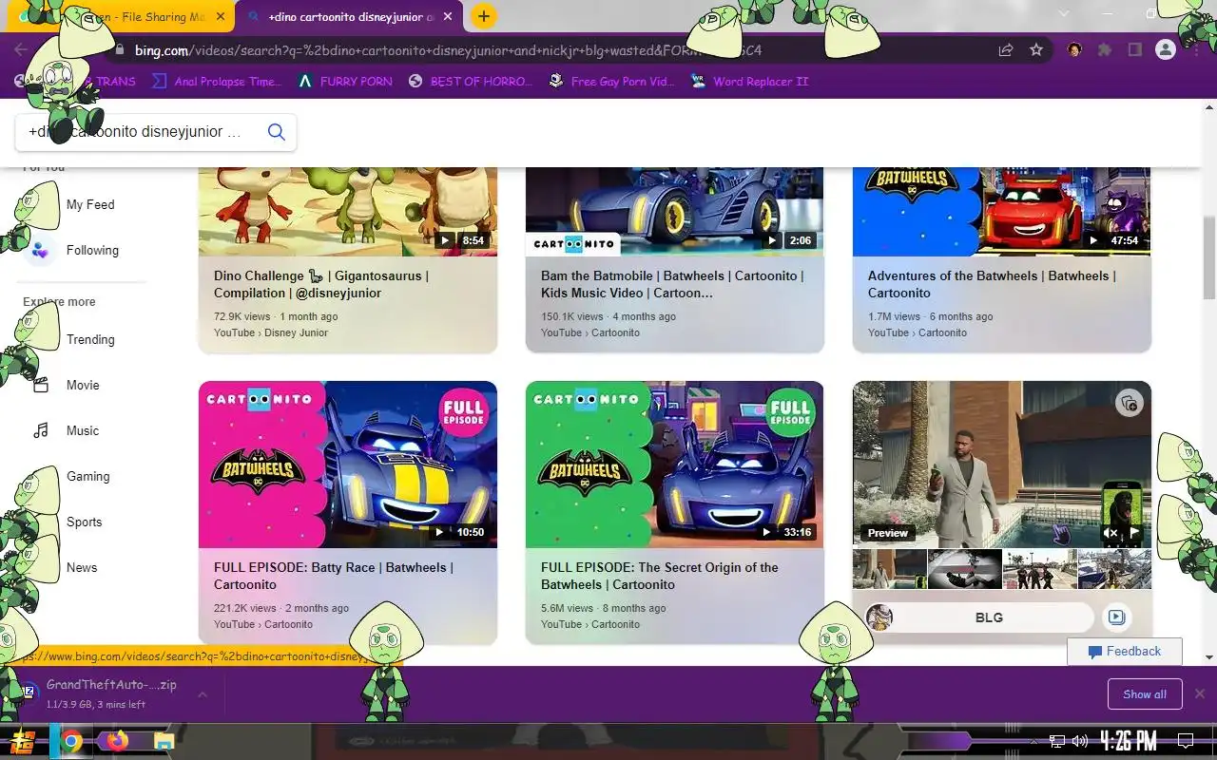Save BLG video to collection icon
Image resolution: width=1217 pixels, height=760 pixels.
(1129, 404)
